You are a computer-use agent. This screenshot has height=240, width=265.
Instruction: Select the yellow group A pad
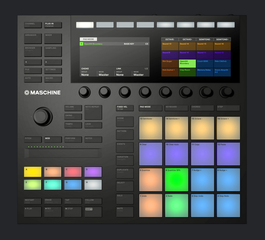coord(33,172)
